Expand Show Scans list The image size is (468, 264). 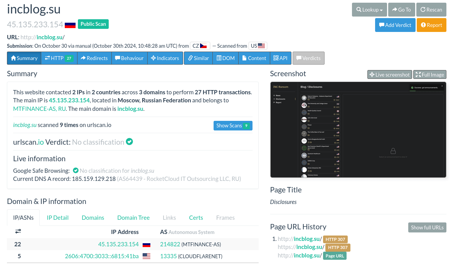point(232,125)
